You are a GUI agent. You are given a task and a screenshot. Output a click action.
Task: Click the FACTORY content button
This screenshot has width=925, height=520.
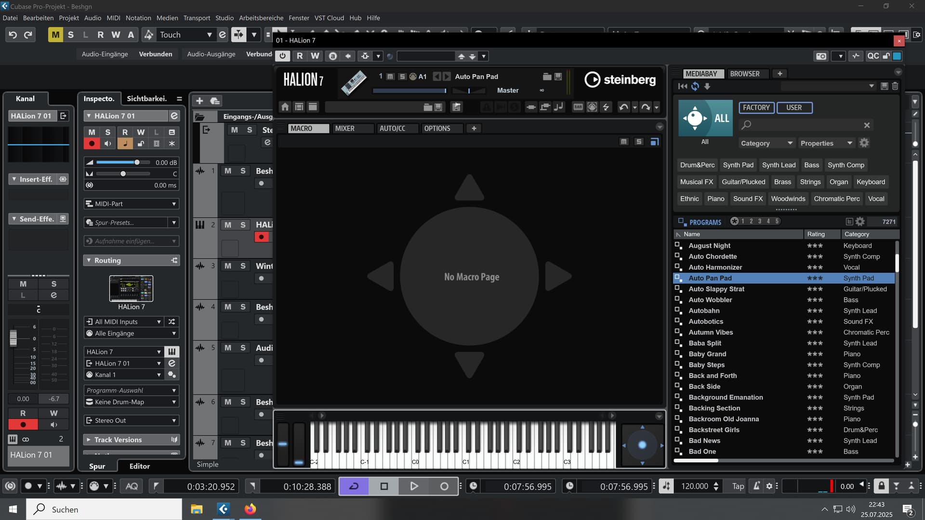coord(756,107)
